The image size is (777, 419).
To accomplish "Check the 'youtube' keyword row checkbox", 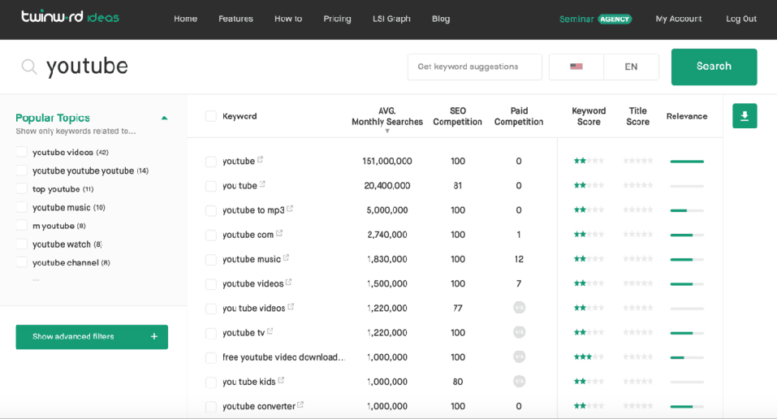I will click(x=211, y=161).
